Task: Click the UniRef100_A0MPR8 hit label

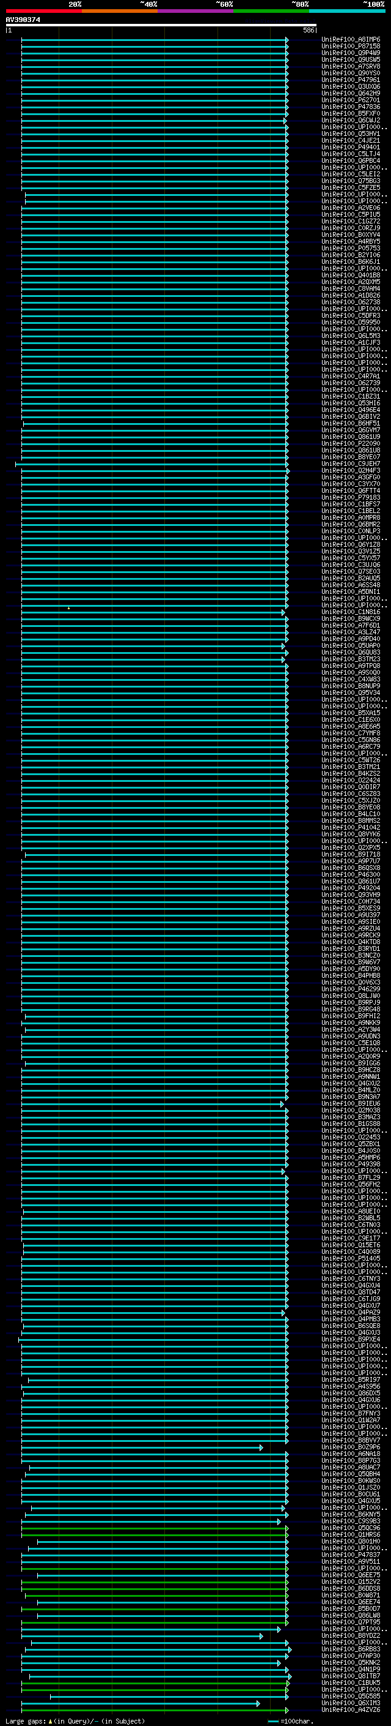Action: 351,517
